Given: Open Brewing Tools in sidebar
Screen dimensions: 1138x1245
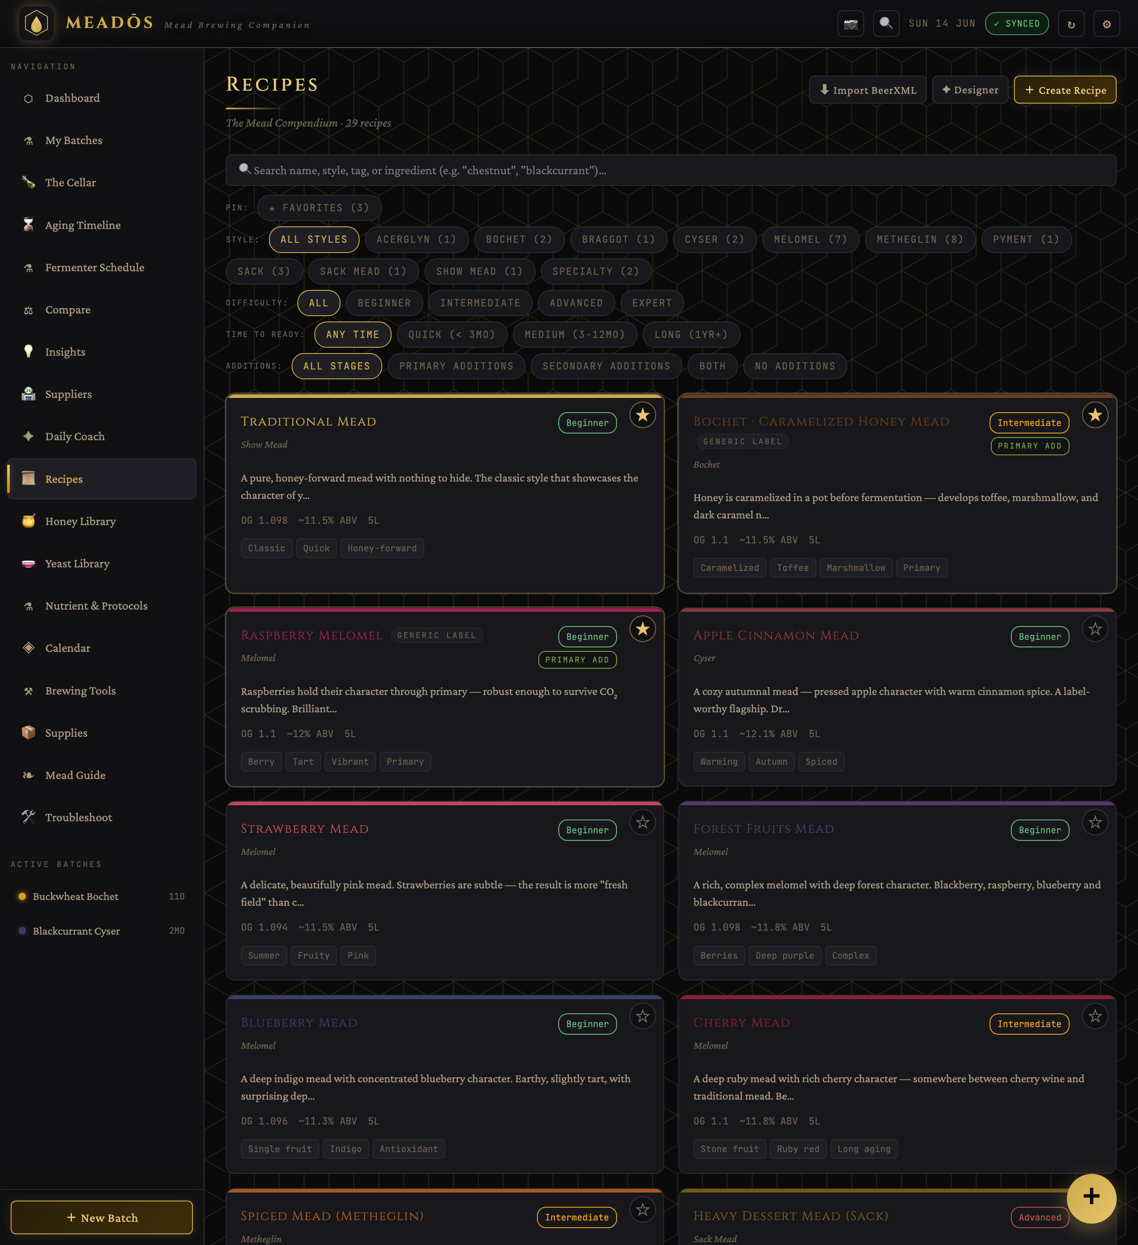Looking at the screenshot, I should pyautogui.click(x=101, y=691).
